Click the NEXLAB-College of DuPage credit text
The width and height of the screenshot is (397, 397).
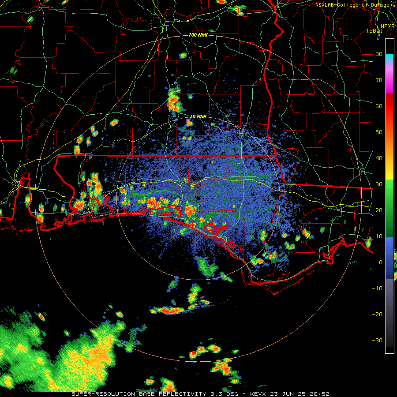click(x=355, y=5)
